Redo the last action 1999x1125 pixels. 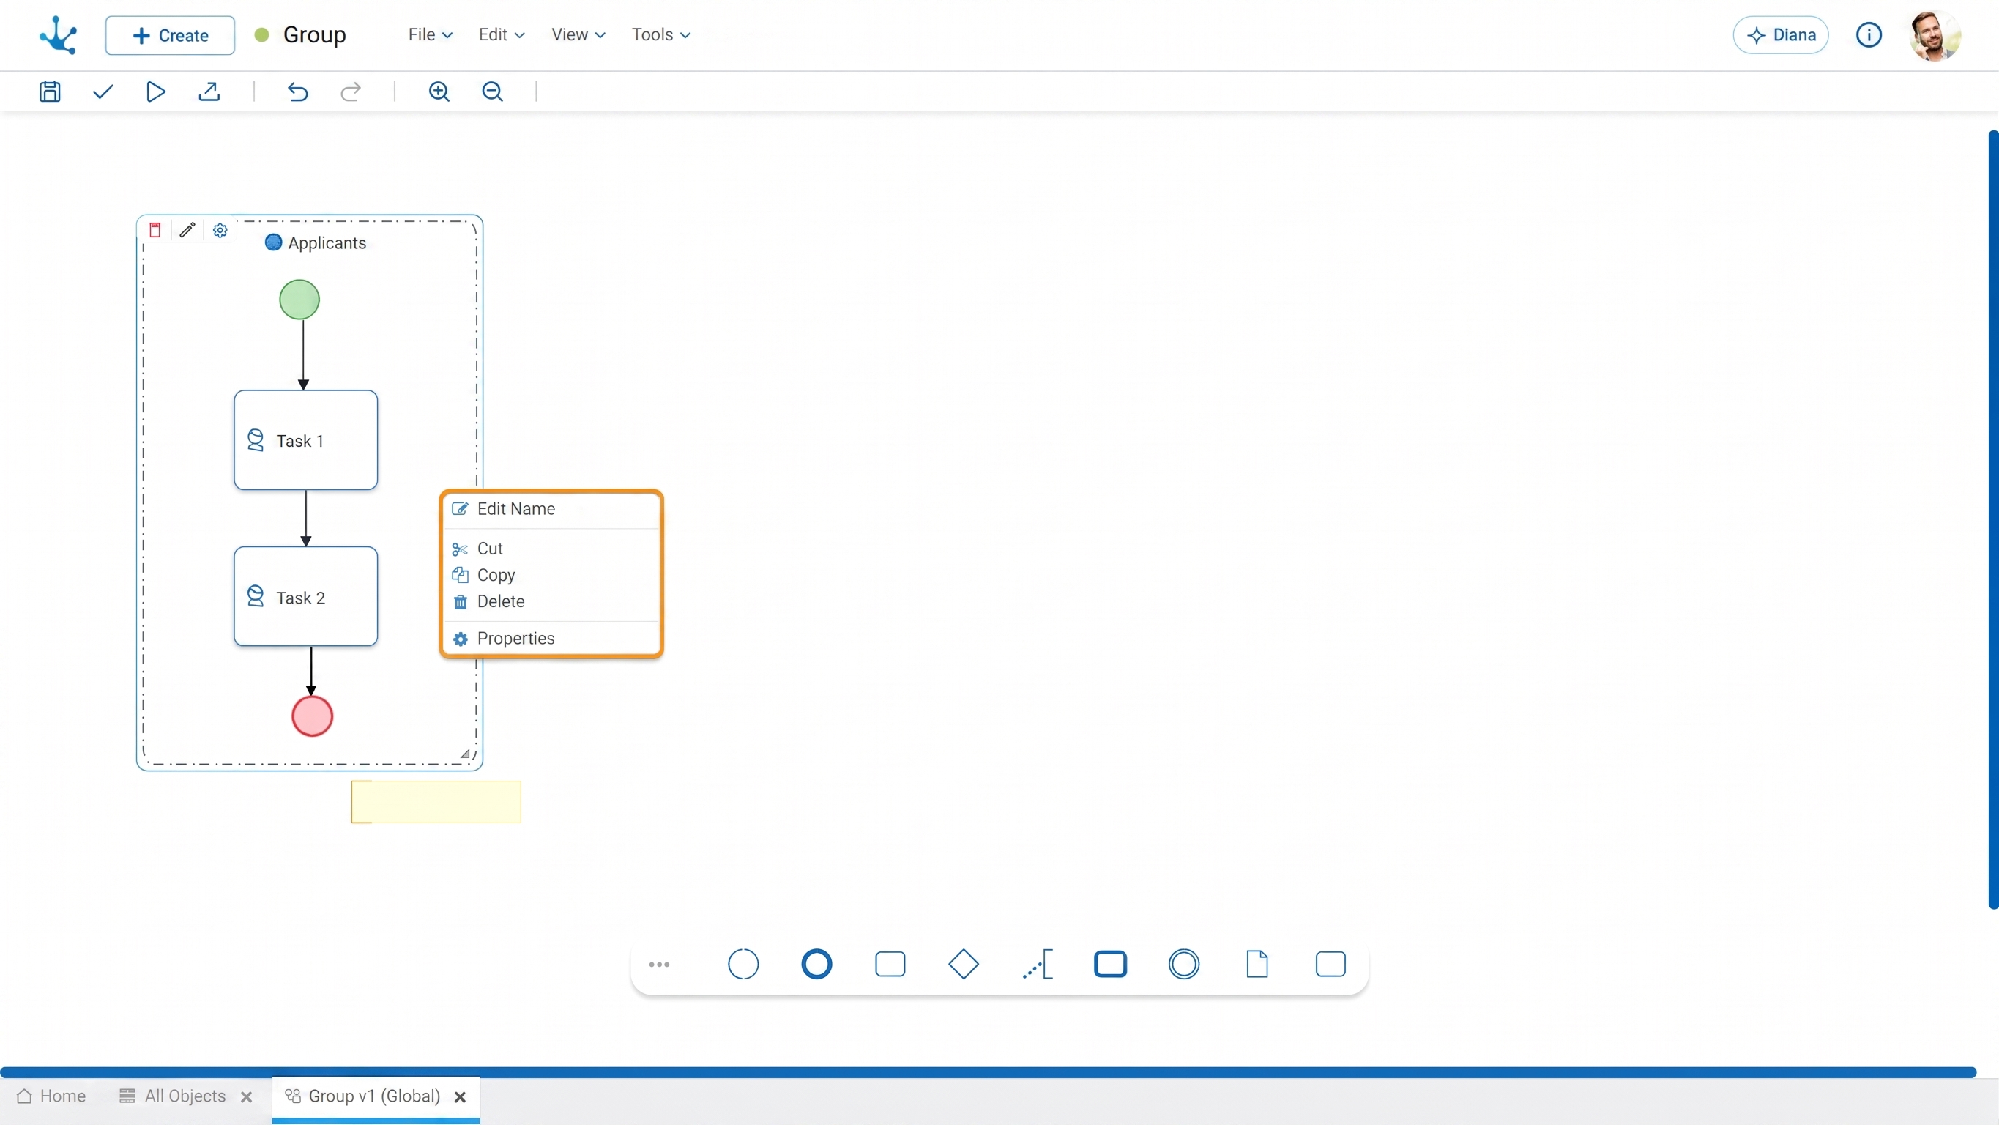pyautogui.click(x=351, y=92)
